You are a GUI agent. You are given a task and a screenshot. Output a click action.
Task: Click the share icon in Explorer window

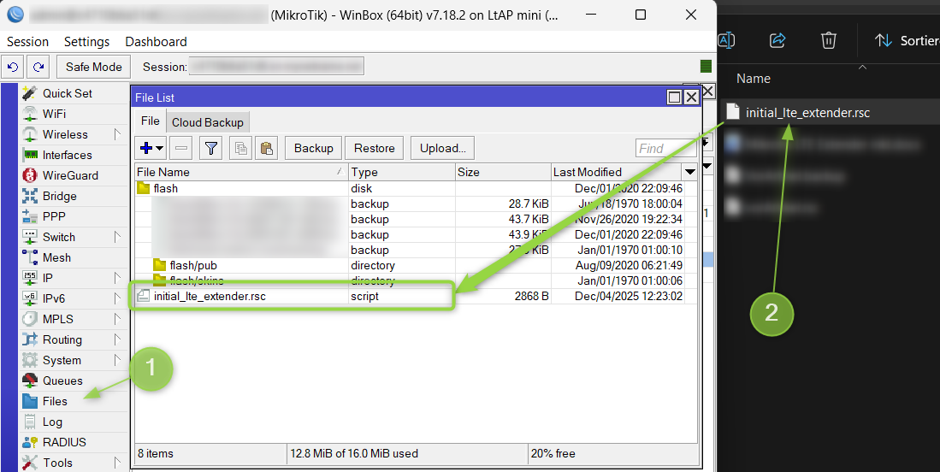pos(777,40)
